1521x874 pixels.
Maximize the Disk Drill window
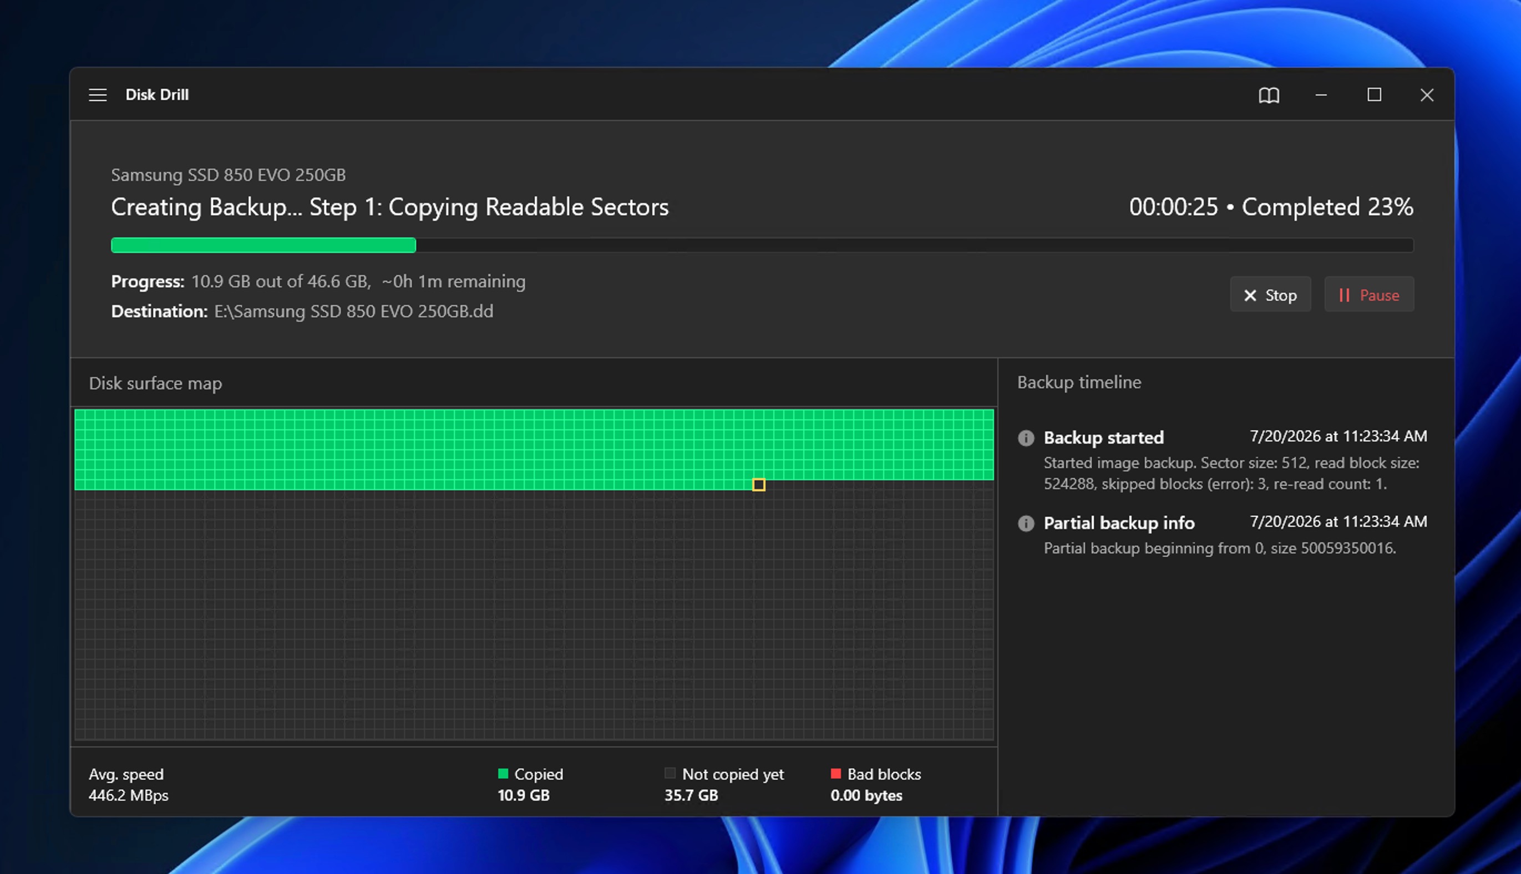1374,95
